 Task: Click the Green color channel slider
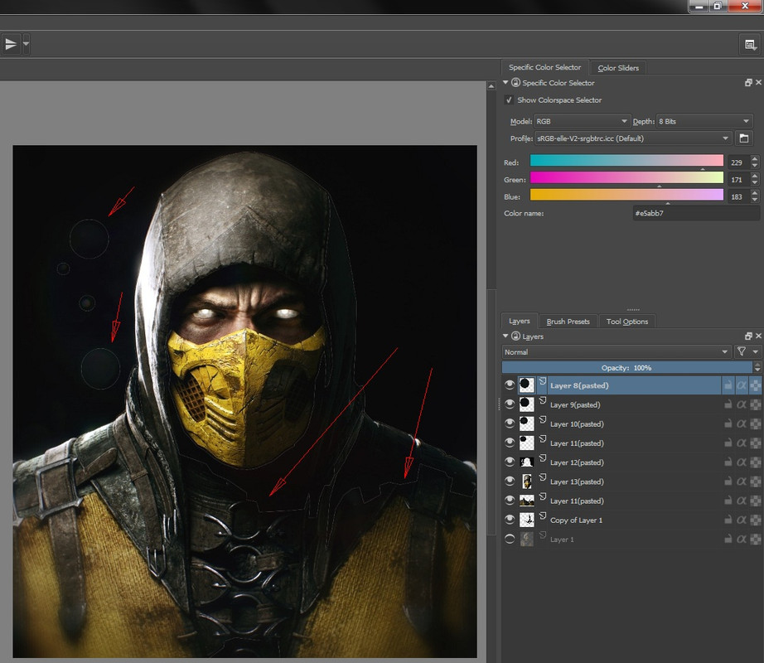(626, 177)
